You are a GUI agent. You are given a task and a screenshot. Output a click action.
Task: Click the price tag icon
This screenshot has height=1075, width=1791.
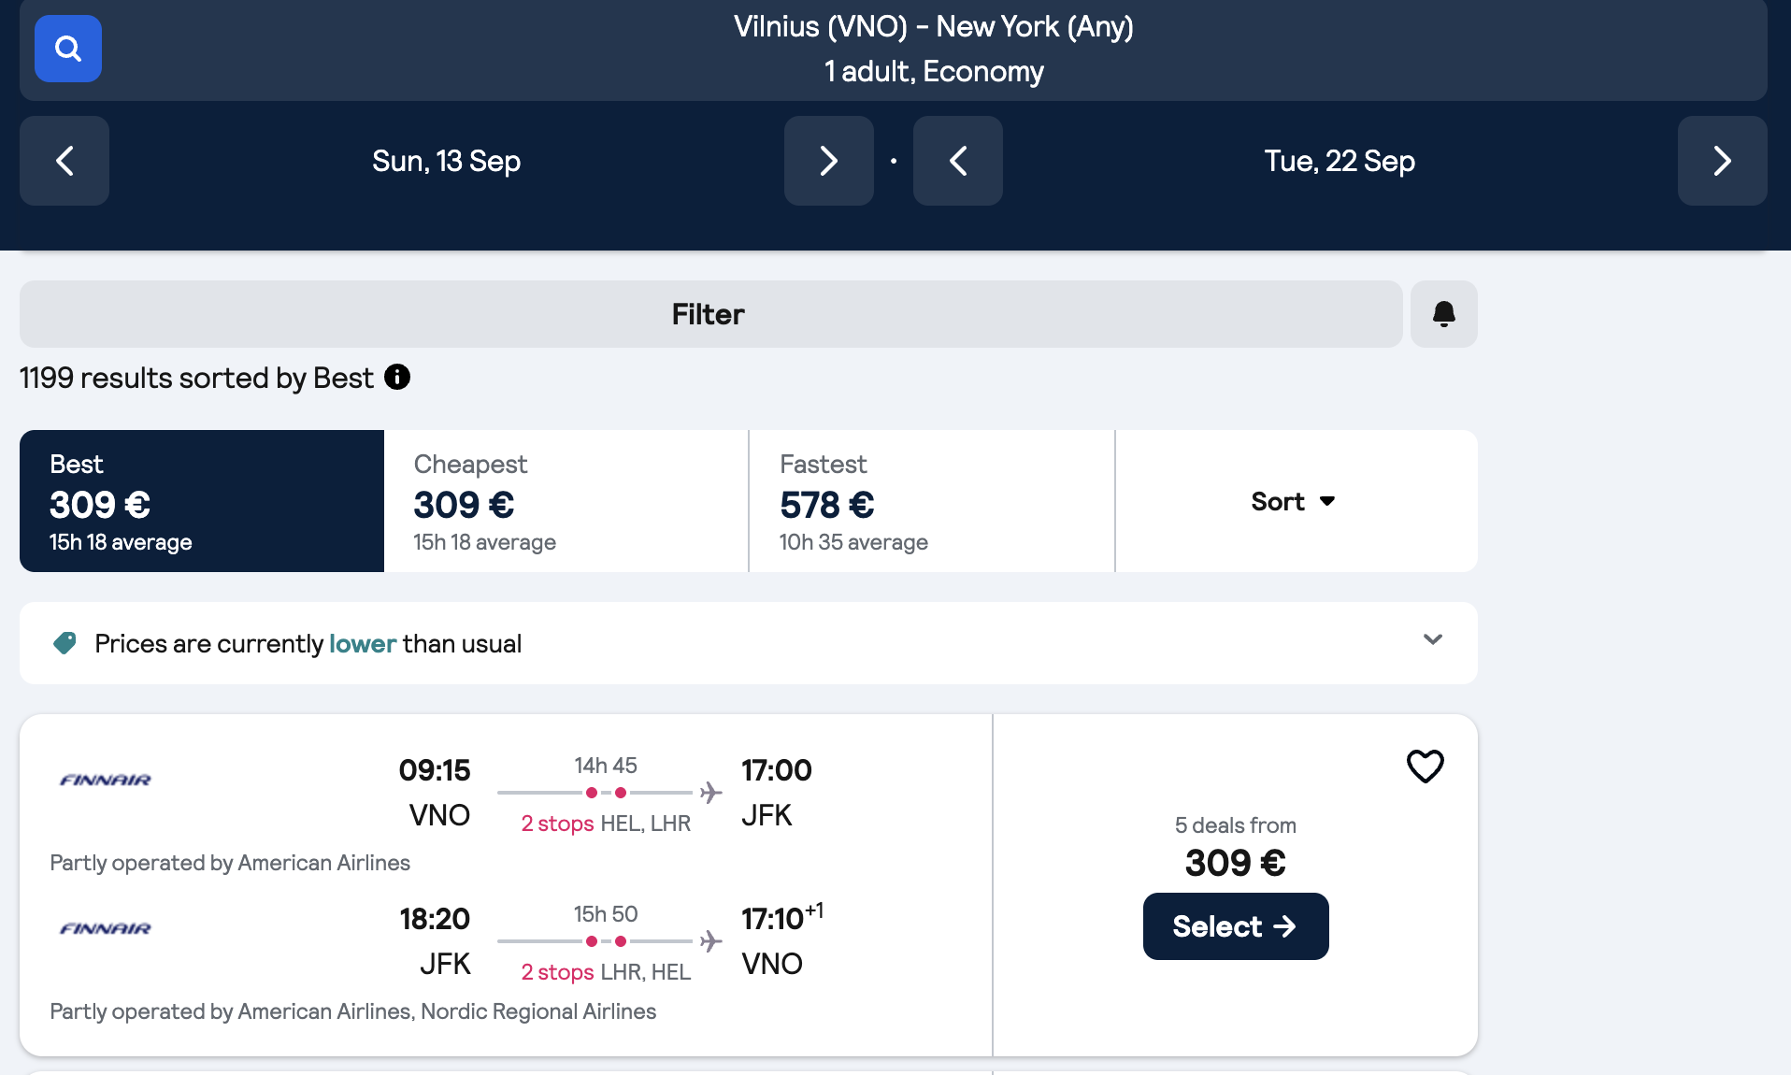(x=65, y=643)
